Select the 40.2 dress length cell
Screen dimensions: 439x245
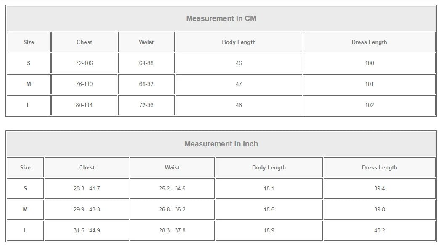(380, 230)
